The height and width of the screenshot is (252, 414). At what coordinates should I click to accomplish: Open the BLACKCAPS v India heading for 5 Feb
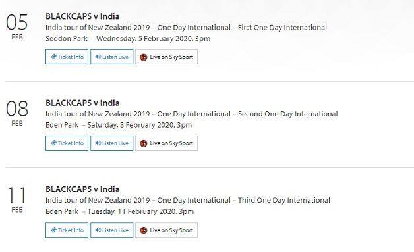[x=82, y=16]
